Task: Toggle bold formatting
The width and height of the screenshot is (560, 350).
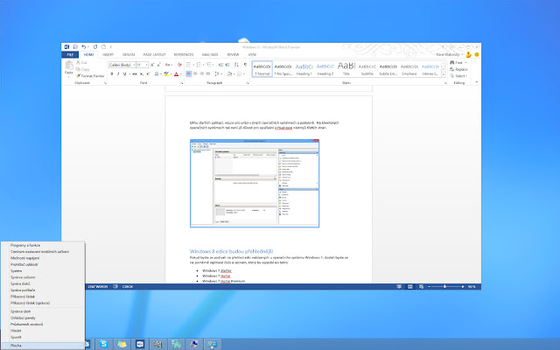Action: click(112, 73)
